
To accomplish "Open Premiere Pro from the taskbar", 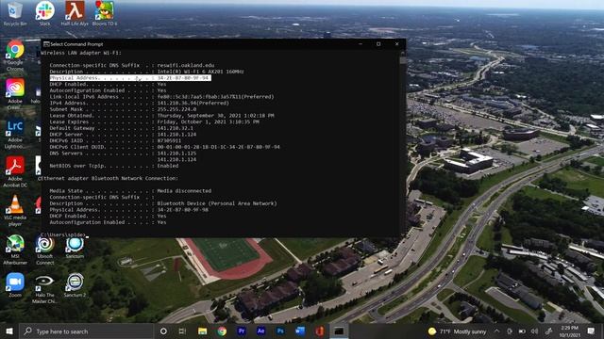I will [x=242, y=331].
